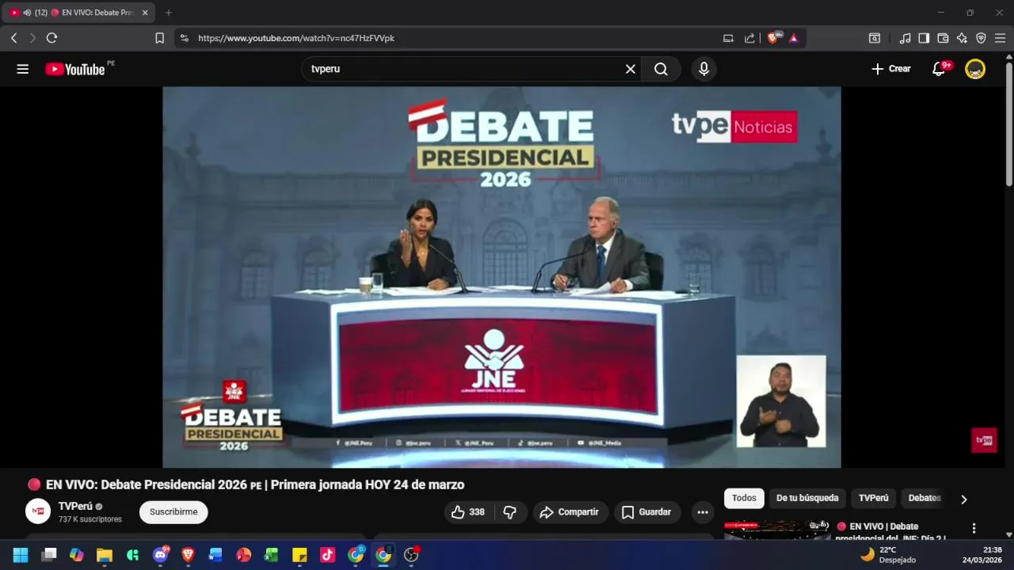Bookmark this page in the address bar
The image size is (1014, 570).
coord(159,38)
